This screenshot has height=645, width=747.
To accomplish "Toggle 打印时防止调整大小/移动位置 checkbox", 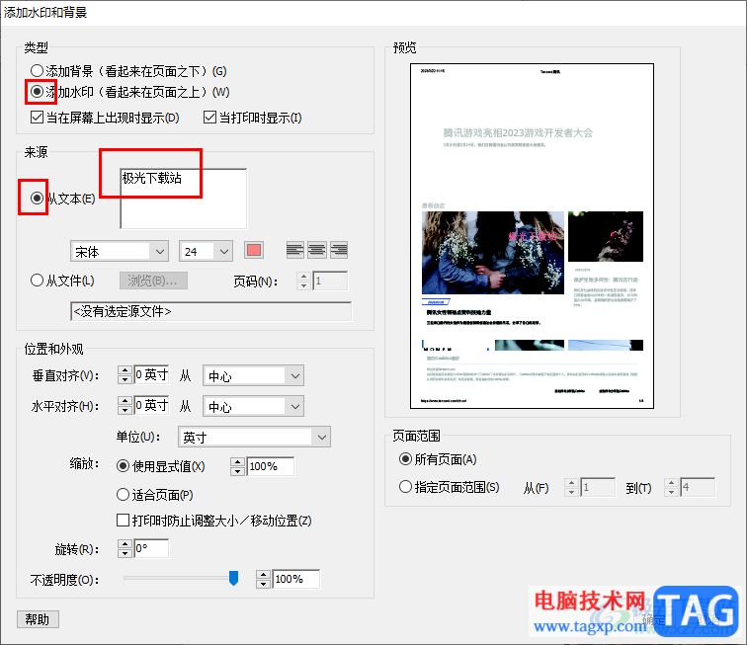I will [x=123, y=520].
